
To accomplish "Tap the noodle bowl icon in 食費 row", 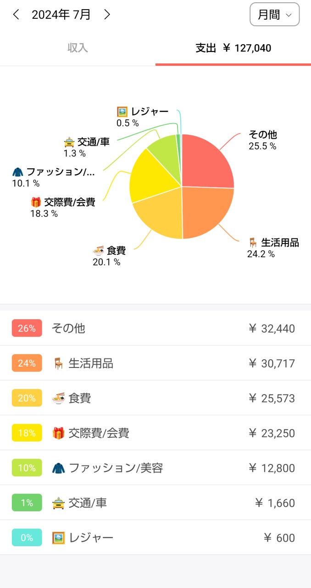I will [x=58, y=398].
